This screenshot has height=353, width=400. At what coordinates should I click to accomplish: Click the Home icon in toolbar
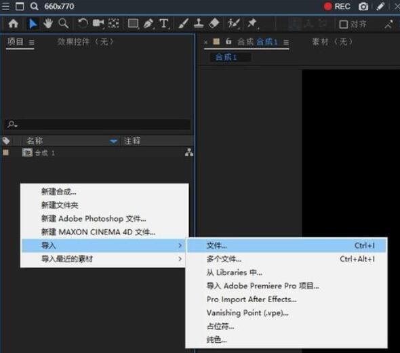[14, 24]
